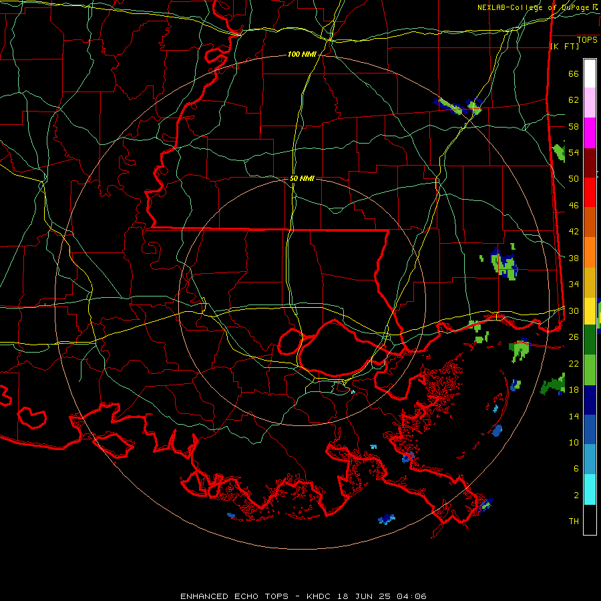601x601 pixels.
Task: Click the legend value 66
Action: click(574, 74)
